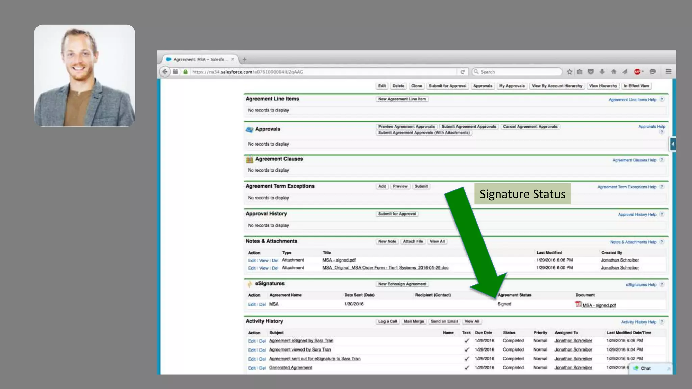This screenshot has height=389, width=692.
Task: Click the Submit for Approval top button
Action: (x=447, y=86)
